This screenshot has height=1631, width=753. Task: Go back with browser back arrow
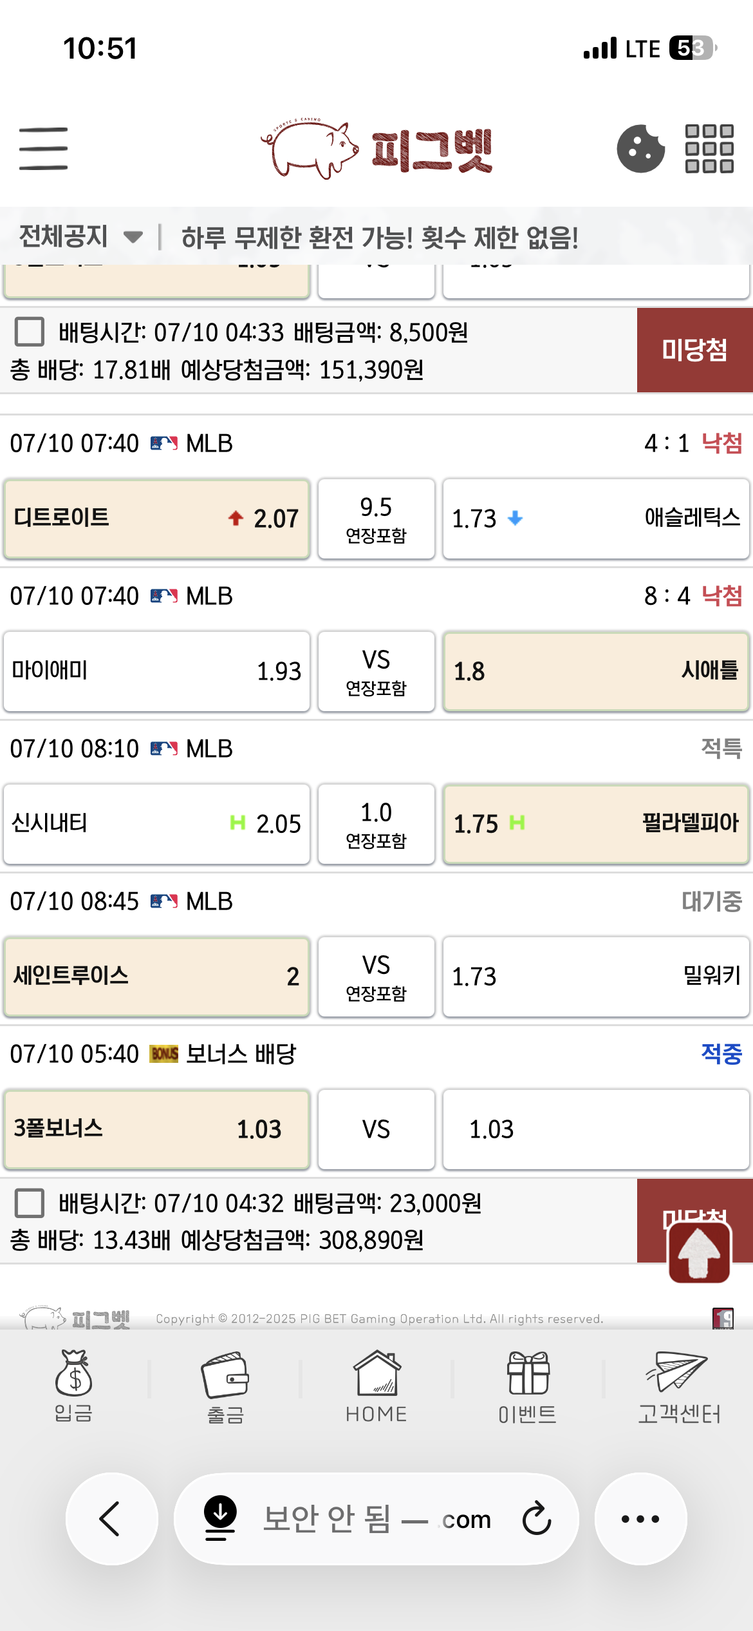tap(111, 1518)
